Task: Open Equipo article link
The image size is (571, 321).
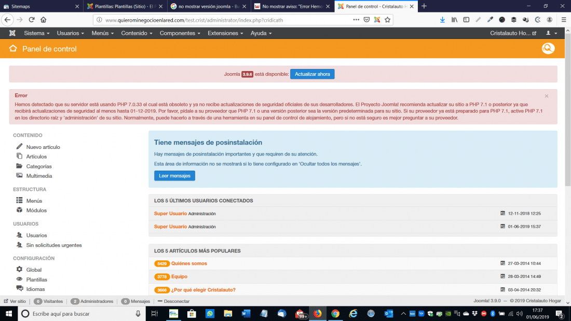Action: (179, 276)
